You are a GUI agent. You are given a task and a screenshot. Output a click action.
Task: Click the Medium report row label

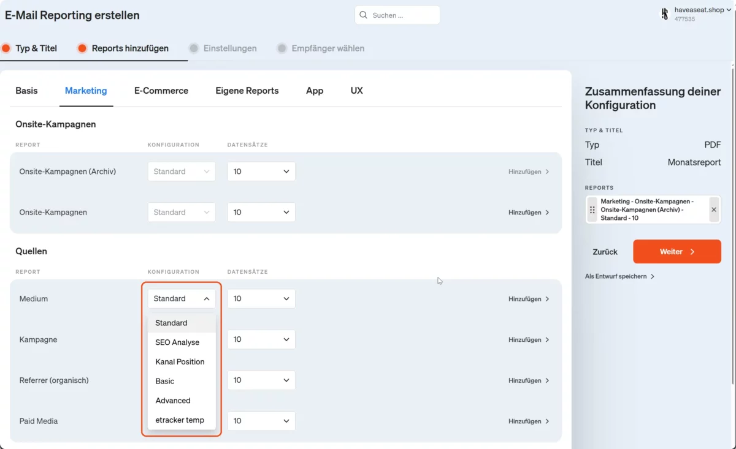pyautogui.click(x=34, y=299)
